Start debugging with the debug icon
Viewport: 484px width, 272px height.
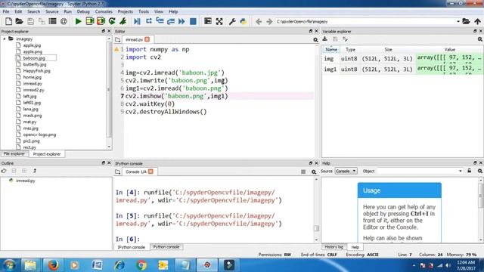click(137, 21)
